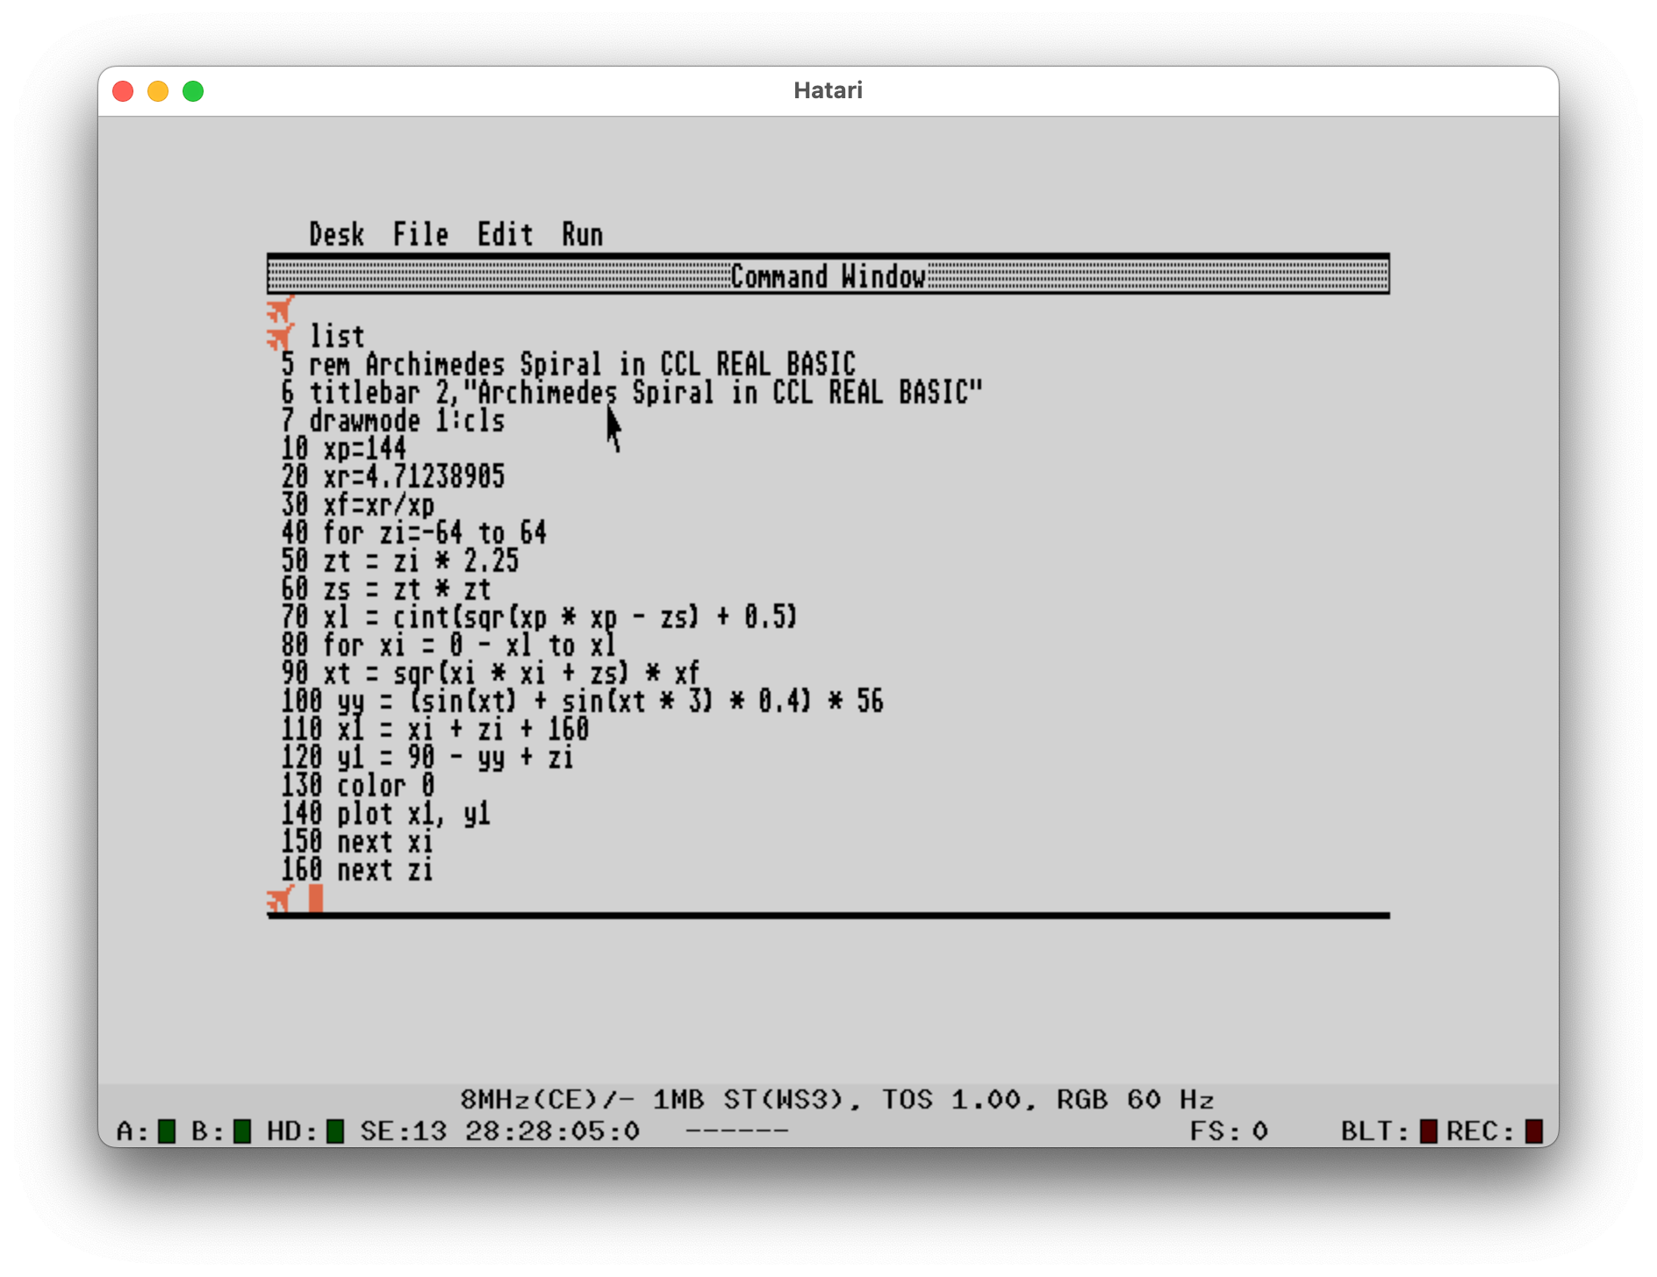Click line '110 x1 = xi + zi + 160'

434,729
